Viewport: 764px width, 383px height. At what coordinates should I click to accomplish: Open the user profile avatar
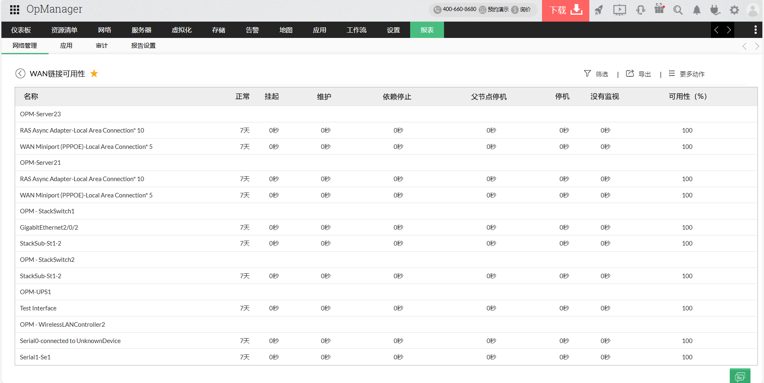[x=753, y=10]
